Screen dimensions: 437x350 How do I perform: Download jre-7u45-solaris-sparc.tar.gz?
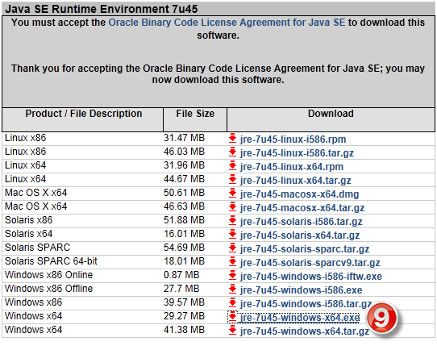pyautogui.click(x=305, y=249)
